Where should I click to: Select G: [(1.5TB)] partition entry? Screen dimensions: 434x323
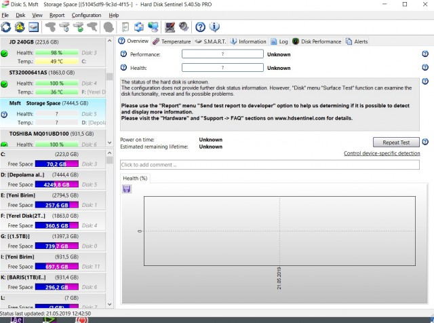[x=53, y=241]
